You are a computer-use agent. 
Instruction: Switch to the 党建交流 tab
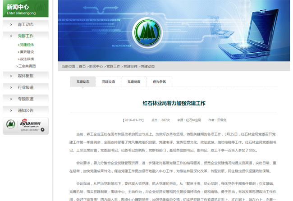click(x=108, y=82)
